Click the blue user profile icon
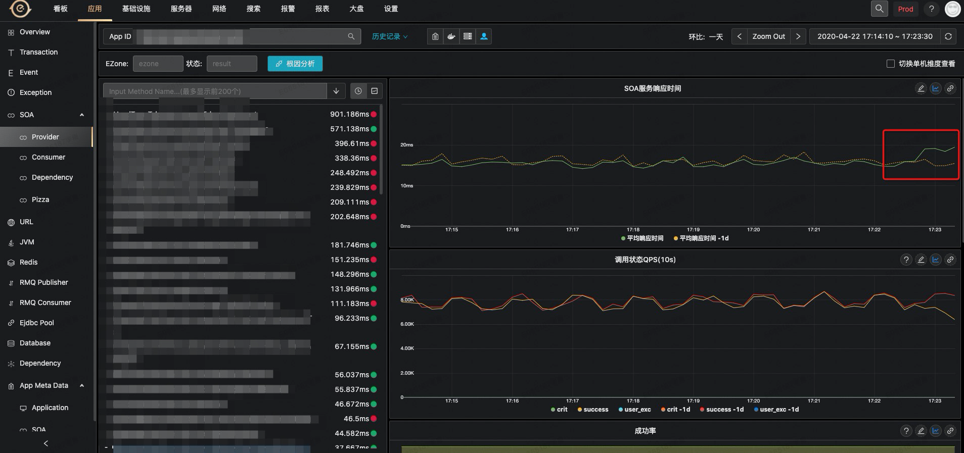964x453 pixels. pyautogui.click(x=484, y=36)
